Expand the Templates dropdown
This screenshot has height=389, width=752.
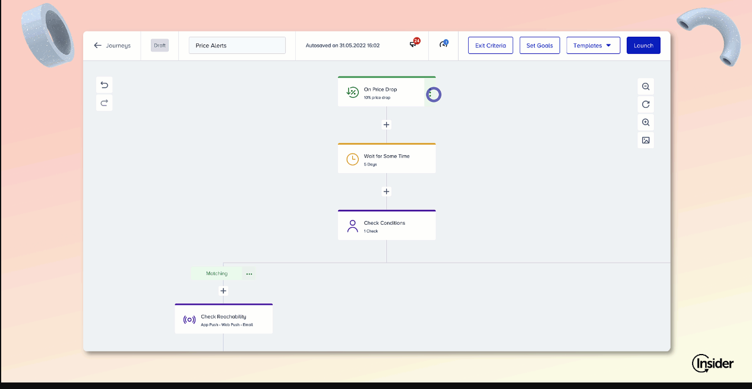click(x=593, y=46)
